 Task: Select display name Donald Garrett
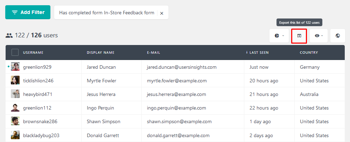tap(103, 135)
